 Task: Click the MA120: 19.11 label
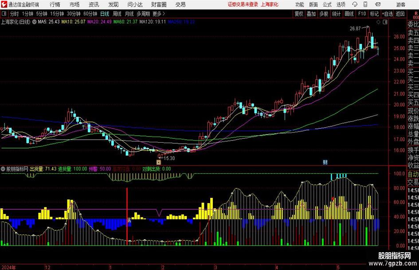click(x=153, y=22)
